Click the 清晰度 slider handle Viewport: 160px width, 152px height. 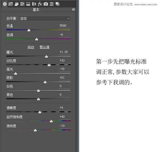pos(40,112)
